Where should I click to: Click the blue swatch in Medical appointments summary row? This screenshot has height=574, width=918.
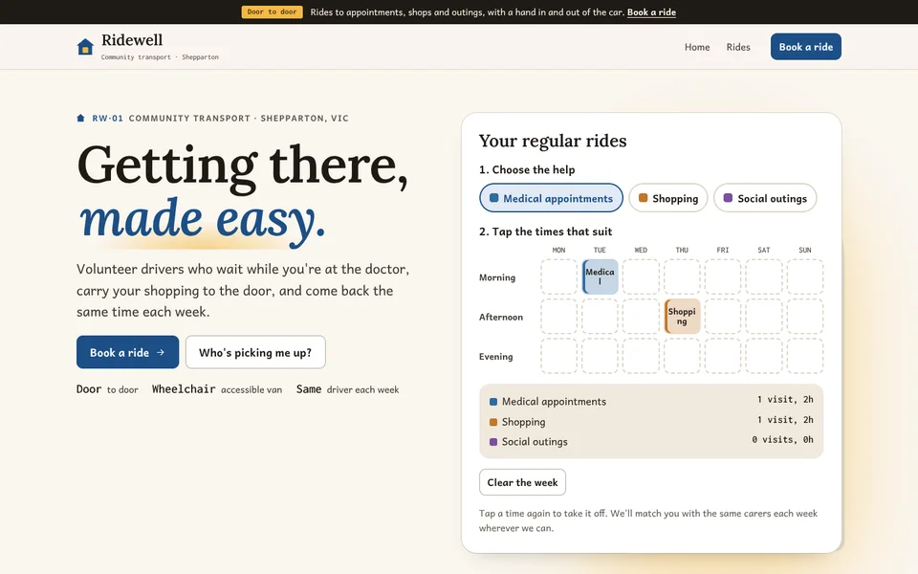pyautogui.click(x=493, y=402)
